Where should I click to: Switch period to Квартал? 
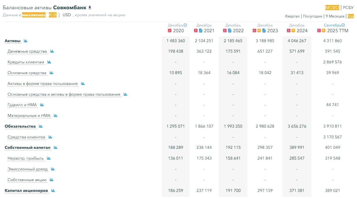click(x=292, y=16)
